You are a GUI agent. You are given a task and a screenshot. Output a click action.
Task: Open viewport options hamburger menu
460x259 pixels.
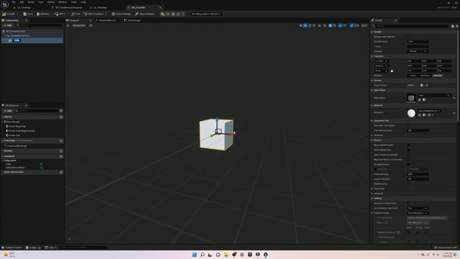tap(68, 26)
